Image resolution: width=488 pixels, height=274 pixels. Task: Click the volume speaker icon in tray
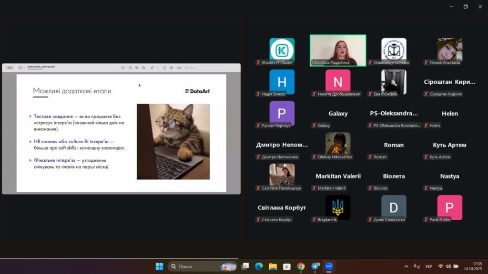click(x=448, y=266)
